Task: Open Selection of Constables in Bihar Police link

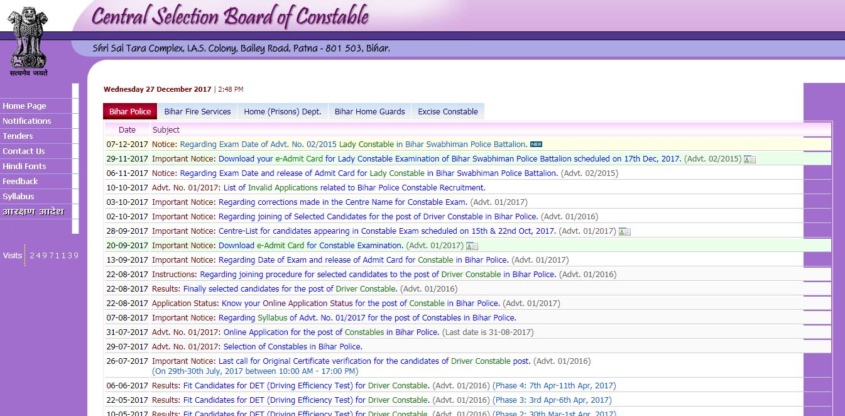Action: [293, 347]
